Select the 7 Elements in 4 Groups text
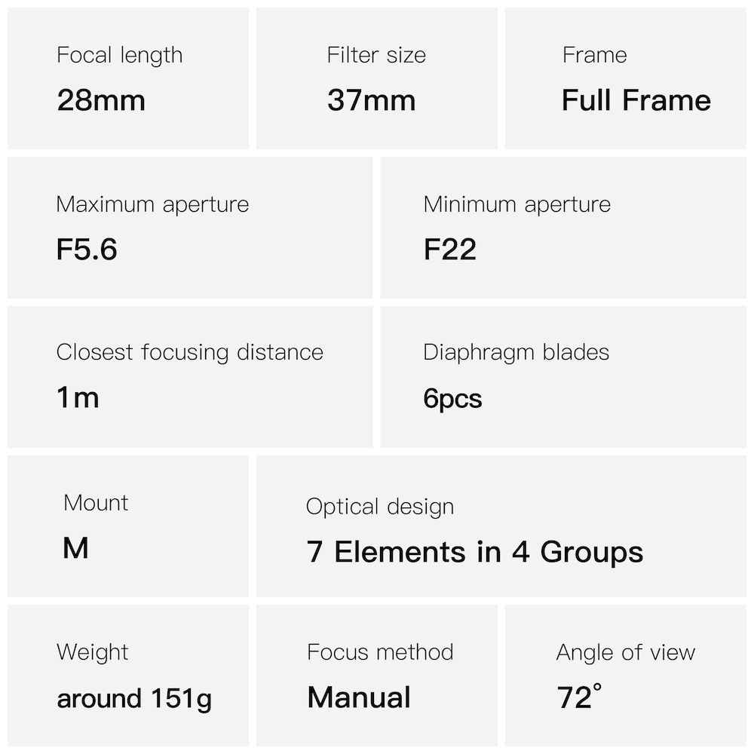This screenshot has height=754, width=754. pyautogui.click(x=474, y=552)
